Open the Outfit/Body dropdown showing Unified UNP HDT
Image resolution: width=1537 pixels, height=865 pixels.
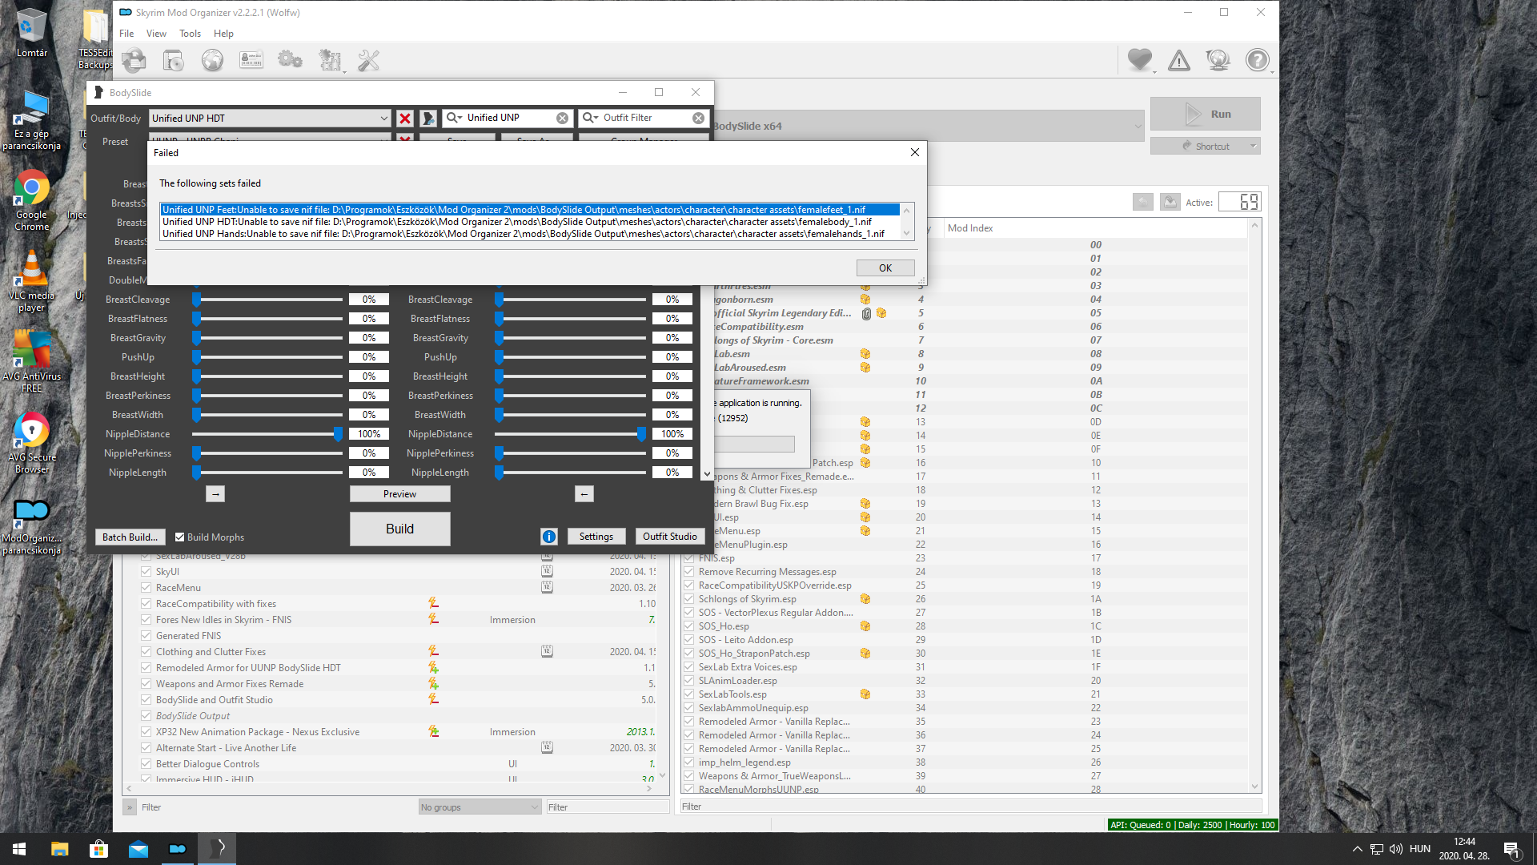coord(270,119)
